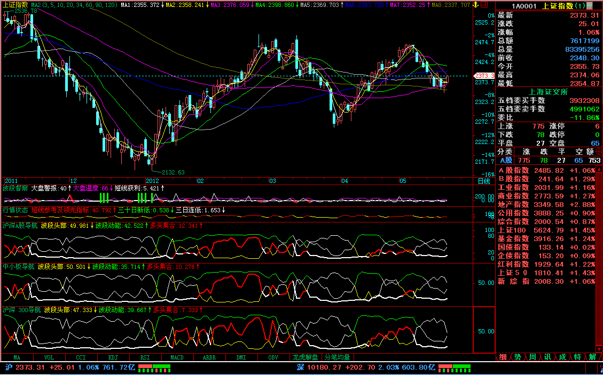Click the yellow anchor icon above the price axis
Viewport: 603px width, 375px height.
tap(475, 5)
